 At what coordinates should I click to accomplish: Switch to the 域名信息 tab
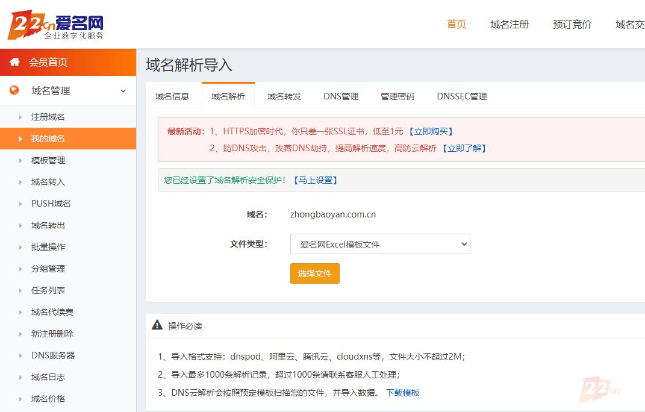pos(172,96)
